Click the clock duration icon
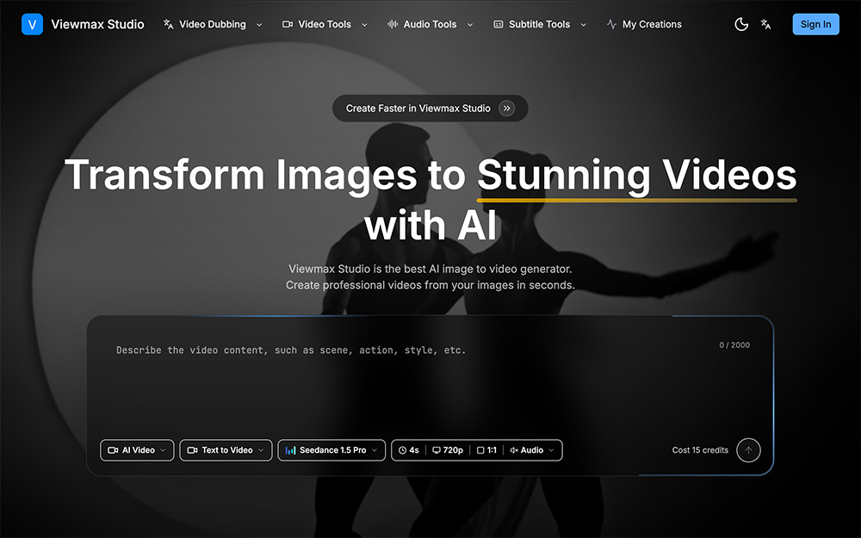 click(x=402, y=450)
